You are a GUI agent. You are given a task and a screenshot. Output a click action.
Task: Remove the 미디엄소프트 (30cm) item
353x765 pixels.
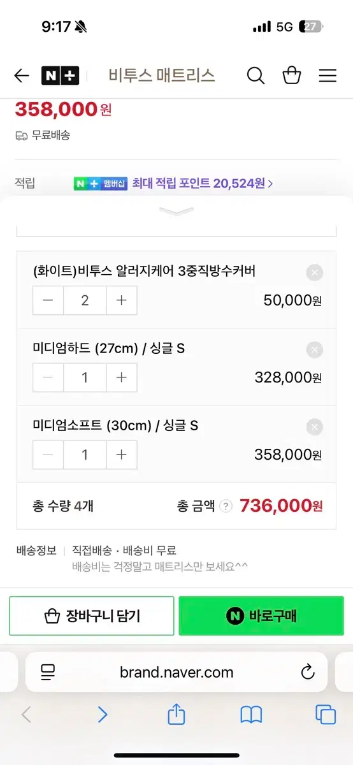(x=314, y=427)
